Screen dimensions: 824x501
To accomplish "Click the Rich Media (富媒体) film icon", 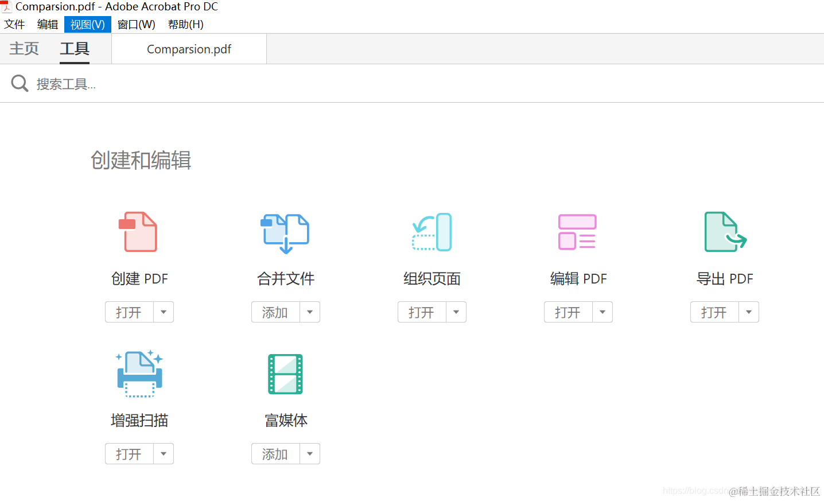I will coord(285,374).
